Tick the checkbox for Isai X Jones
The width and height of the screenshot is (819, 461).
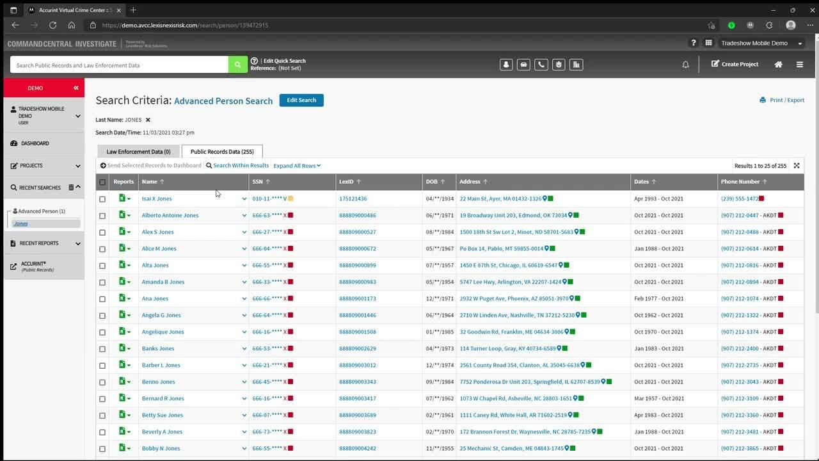102,199
